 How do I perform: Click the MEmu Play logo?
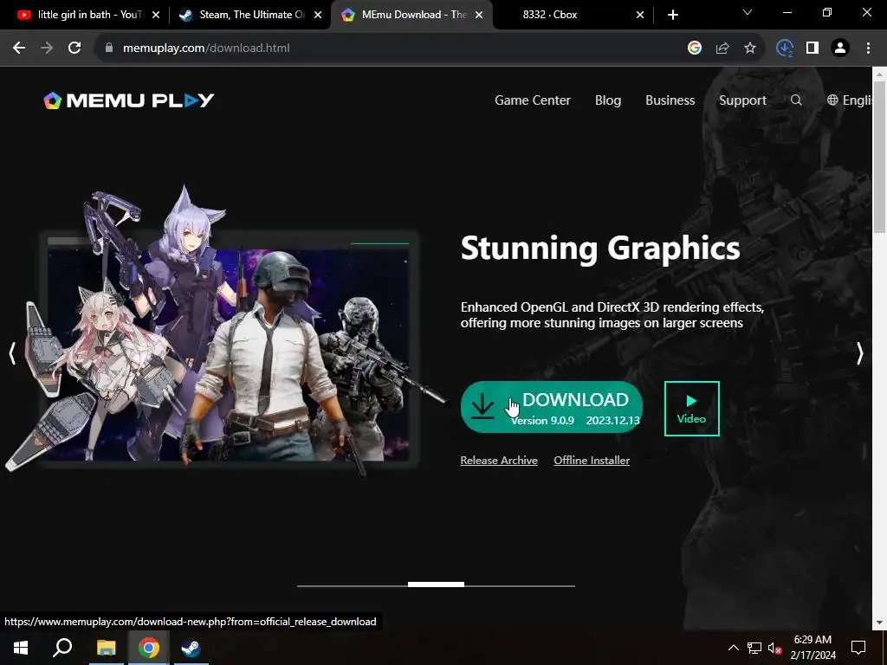pos(129,100)
